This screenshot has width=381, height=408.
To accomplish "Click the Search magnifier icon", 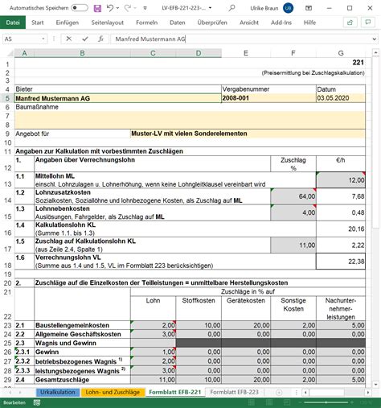I will pyautogui.click(x=231, y=8).
